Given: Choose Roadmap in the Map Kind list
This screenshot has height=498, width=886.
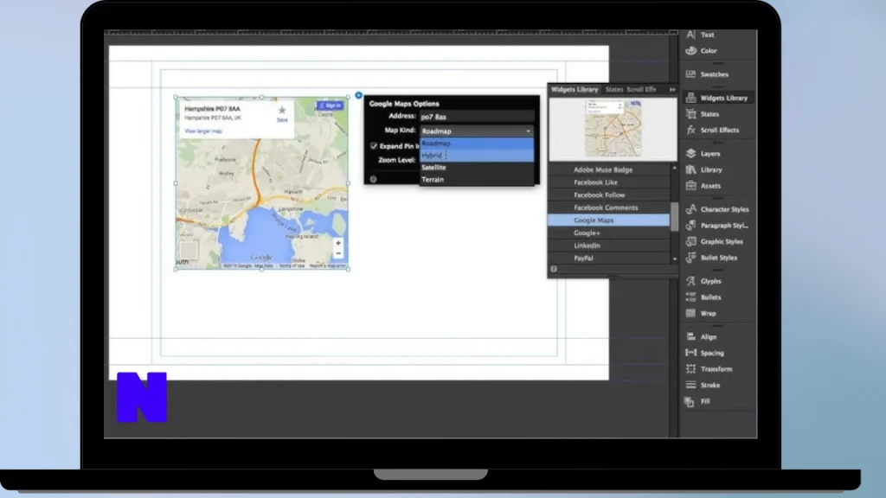Looking at the screenshot, I should click(477, 143).
